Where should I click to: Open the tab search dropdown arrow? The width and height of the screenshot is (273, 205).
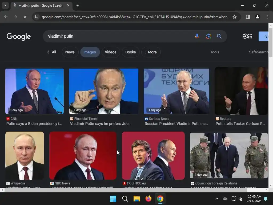pyautogui.click(x=5, y=5)
